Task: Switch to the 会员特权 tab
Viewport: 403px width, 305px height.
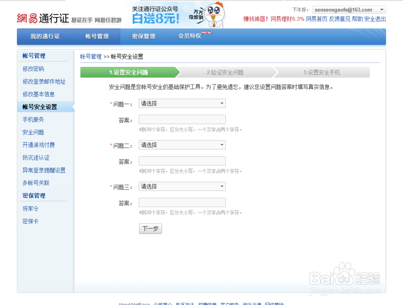Action: pyautogui.click(x=190, y=36)
